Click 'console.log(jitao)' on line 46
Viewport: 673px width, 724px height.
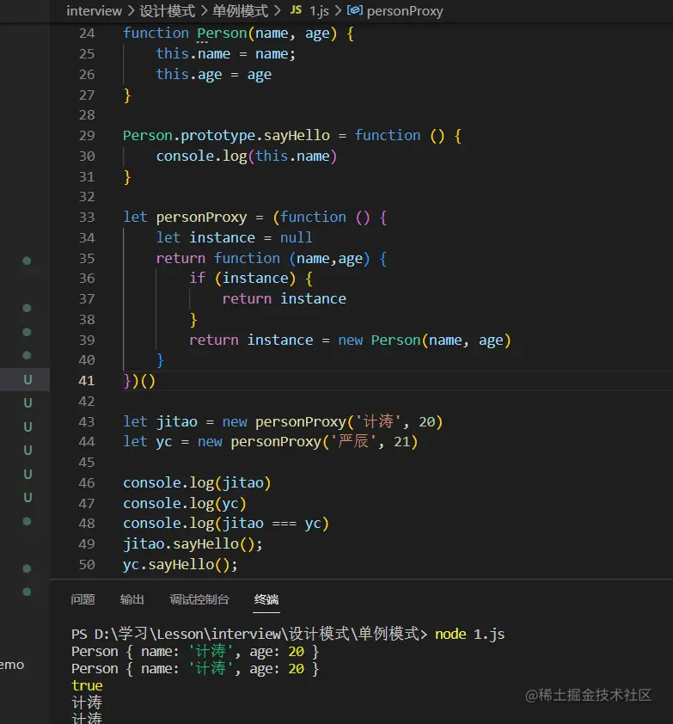click(x=197, y=483)
